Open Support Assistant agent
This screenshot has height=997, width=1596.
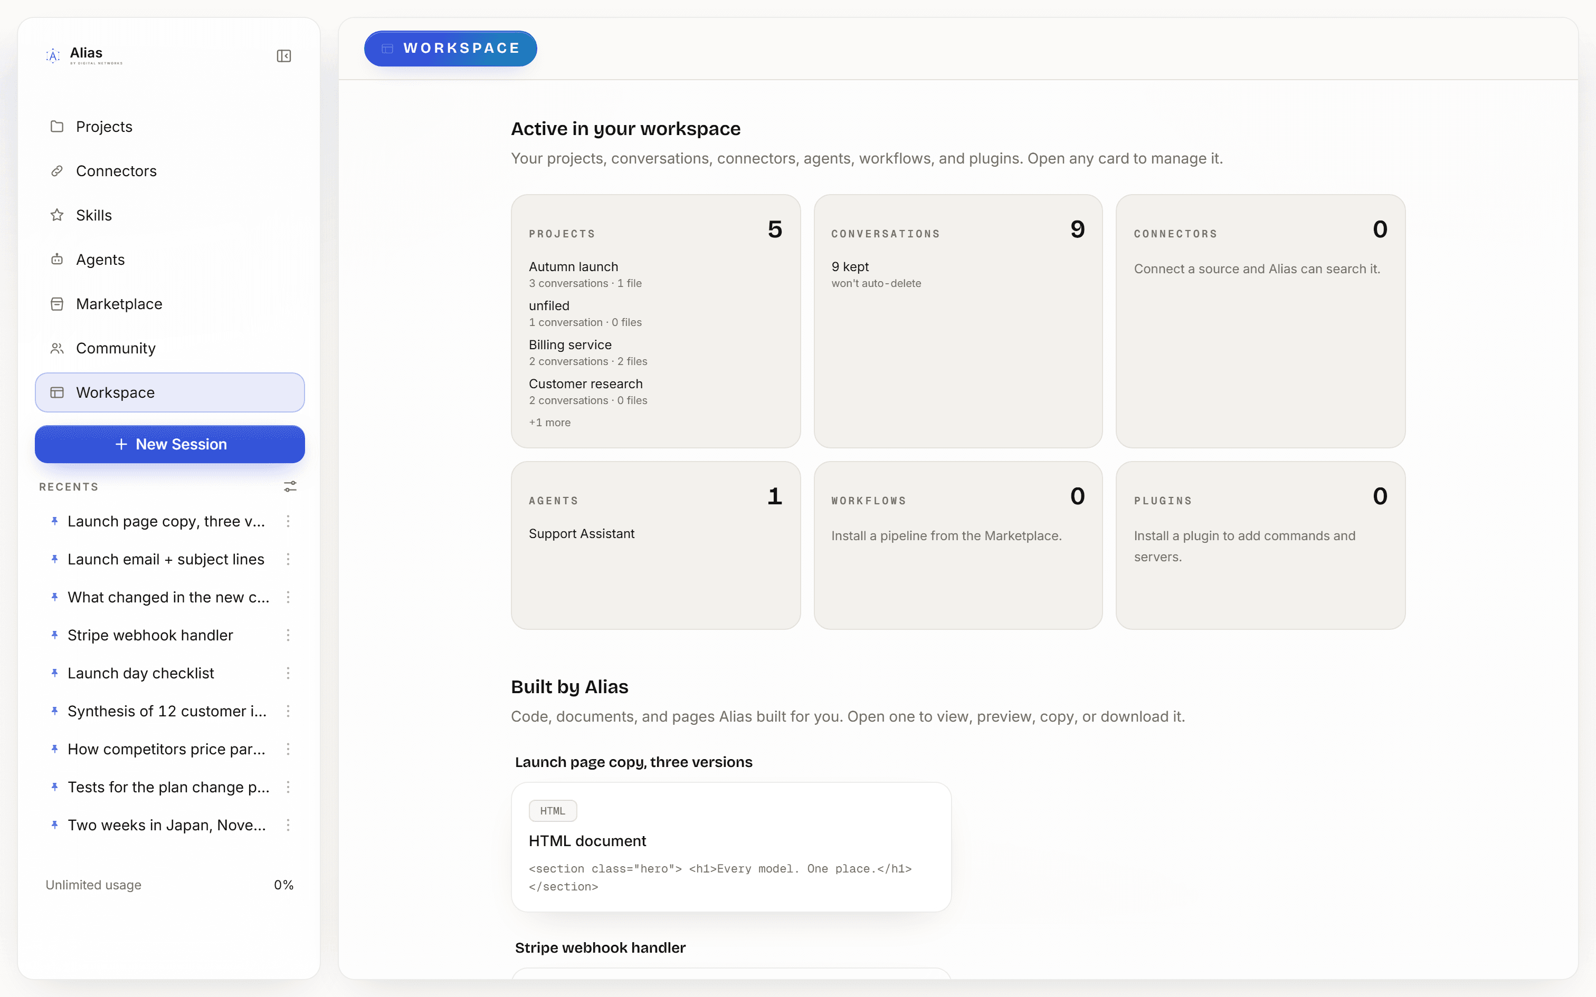point(581,533)
